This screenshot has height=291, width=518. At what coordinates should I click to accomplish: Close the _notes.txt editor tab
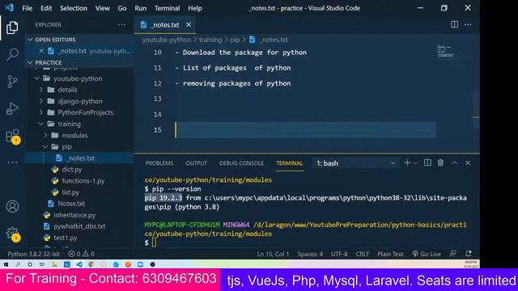pos(189,25)
